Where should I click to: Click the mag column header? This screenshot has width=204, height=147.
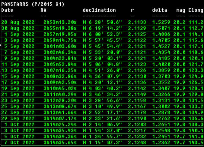180,10
